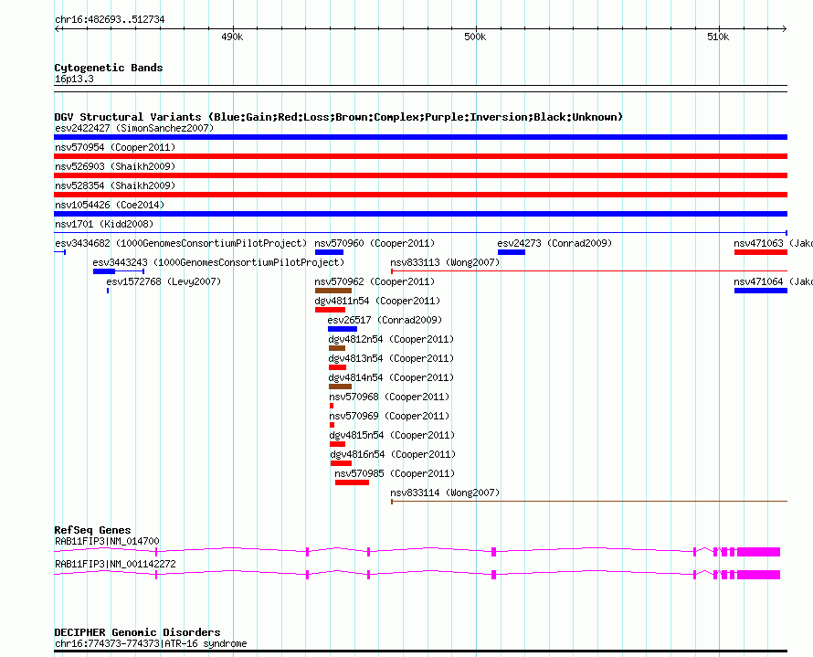Click the DGV Structural Variants track title

click(339, 117)
